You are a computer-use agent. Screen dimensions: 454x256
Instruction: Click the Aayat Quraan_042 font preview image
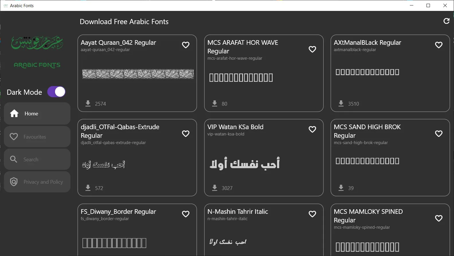138,74
